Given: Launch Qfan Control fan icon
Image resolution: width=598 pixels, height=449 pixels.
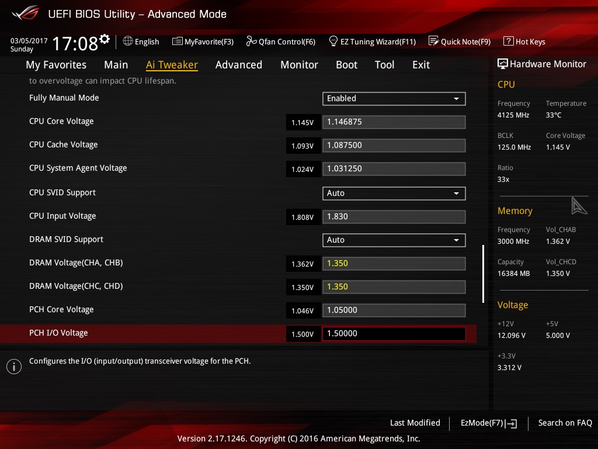Looking at the screenshot, I should [x=251, y=41].
